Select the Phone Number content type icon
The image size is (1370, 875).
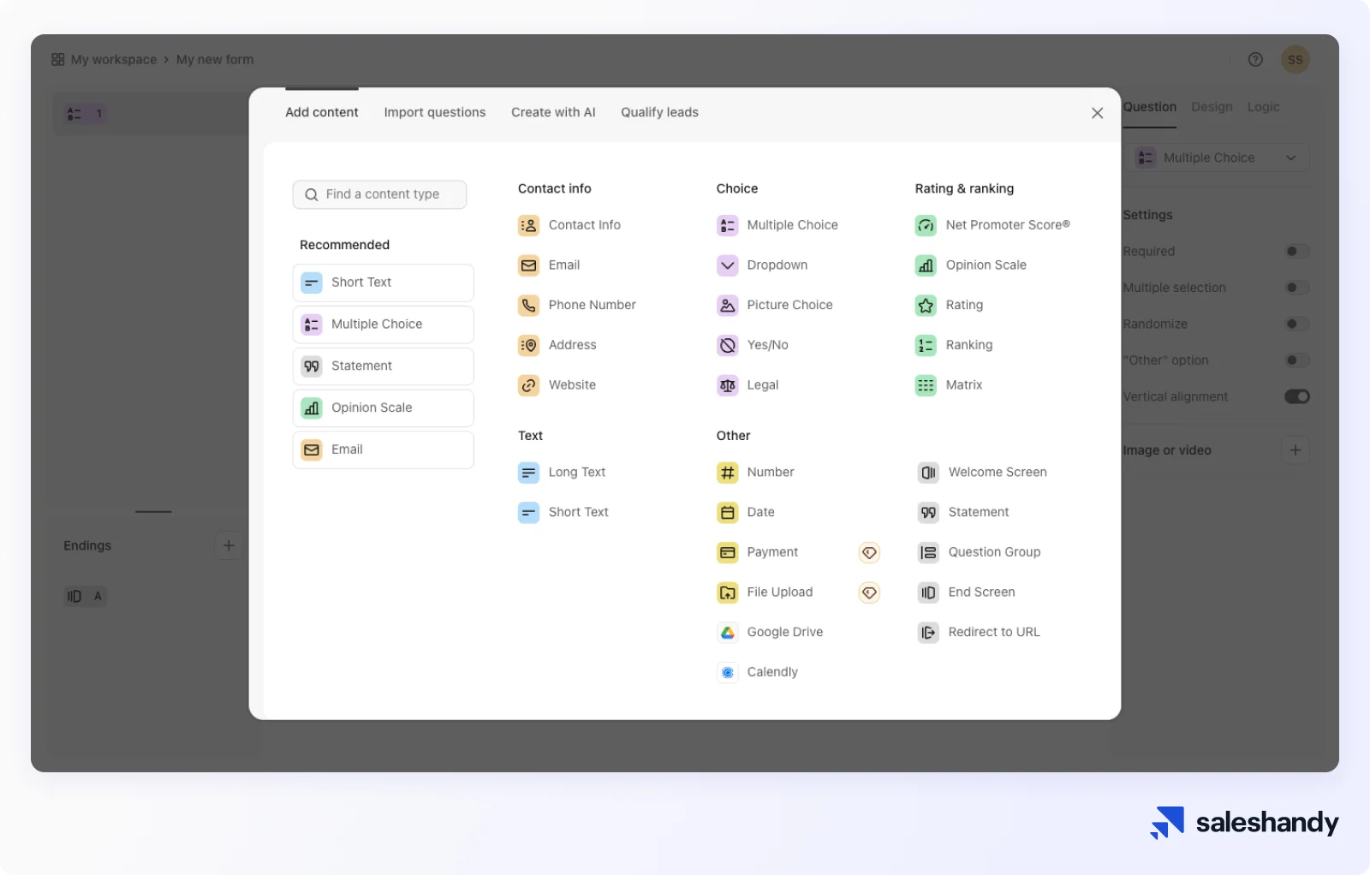(528, 305)
